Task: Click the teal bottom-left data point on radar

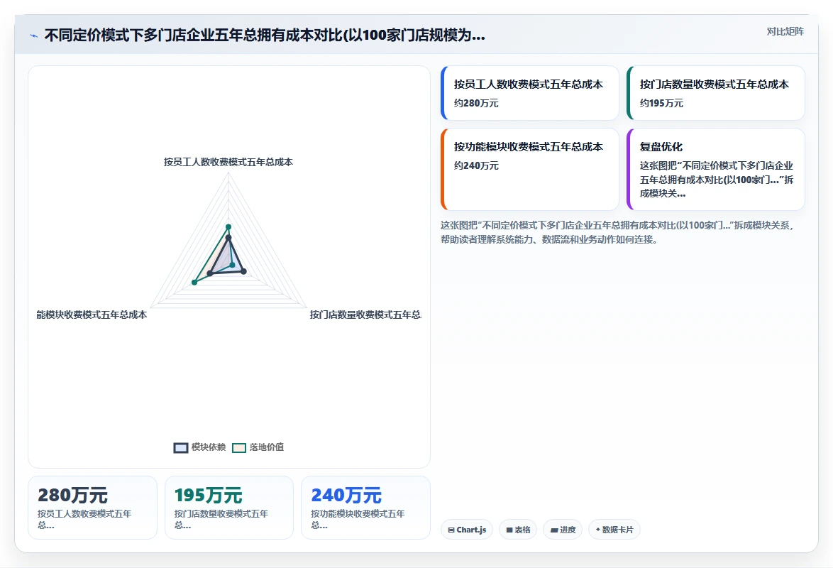Action: pos(194,283)
